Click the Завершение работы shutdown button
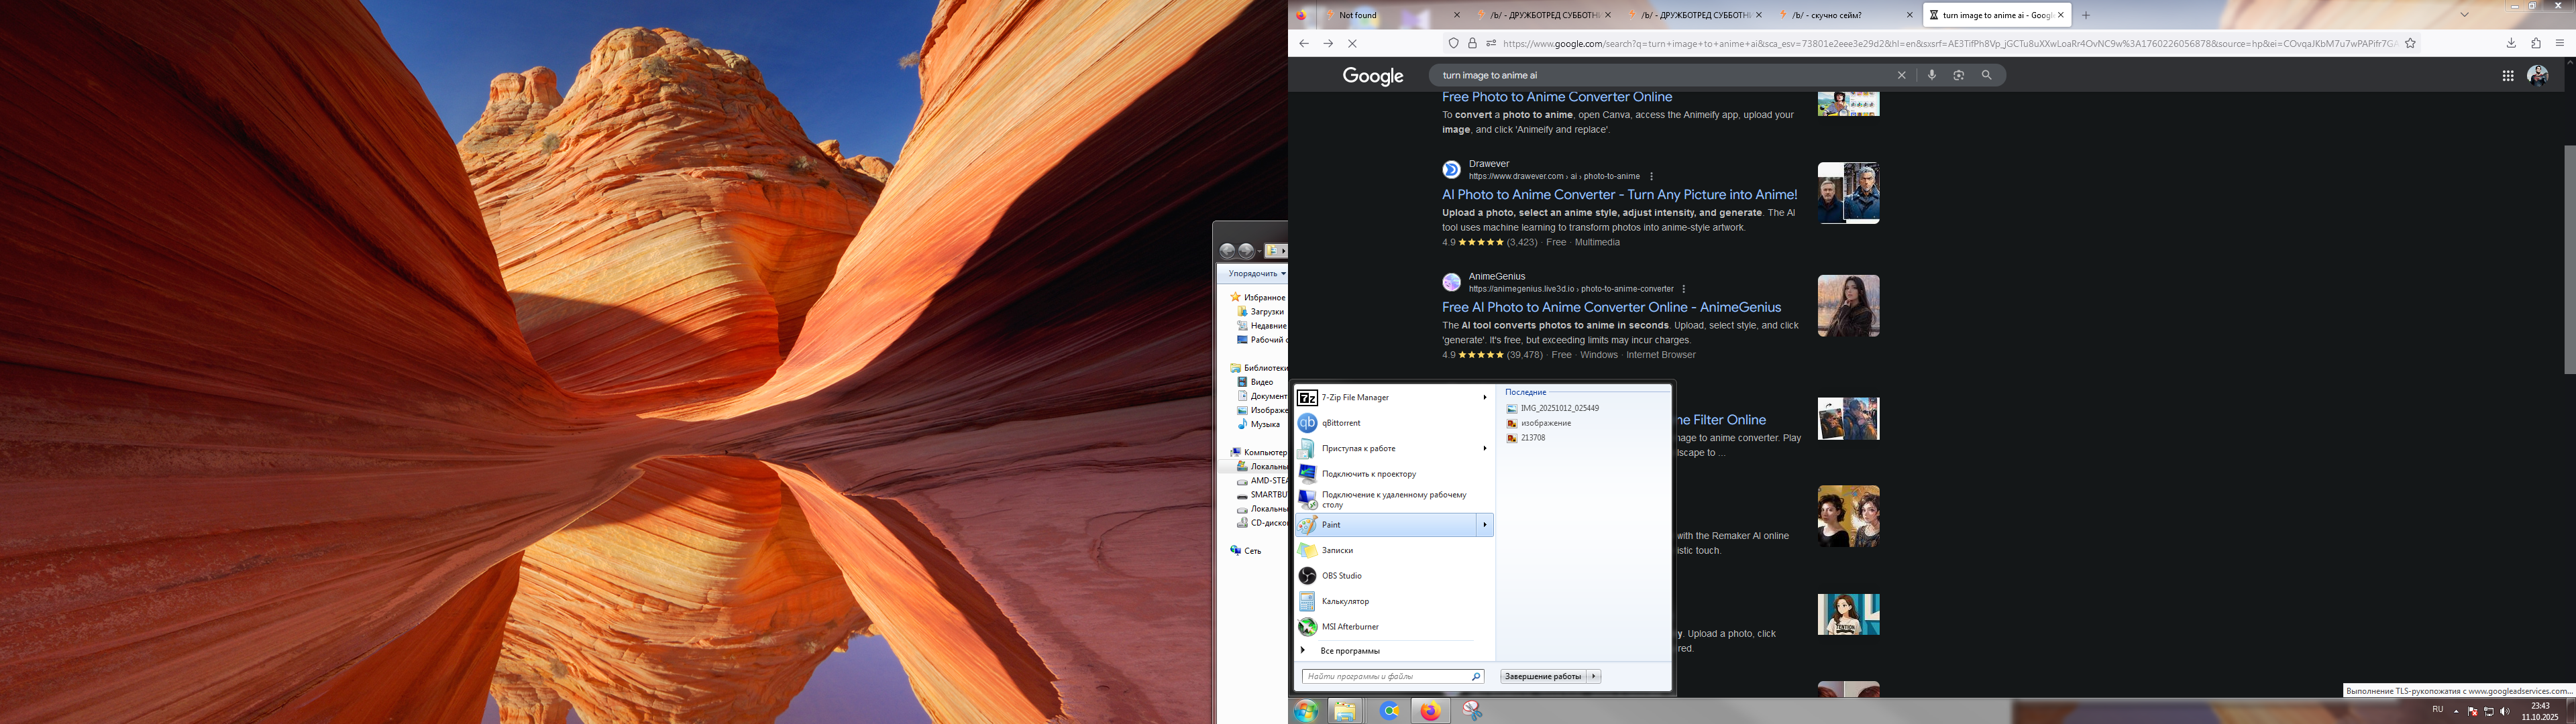This screenshot has width=2576, height=724. (1544, 677)
